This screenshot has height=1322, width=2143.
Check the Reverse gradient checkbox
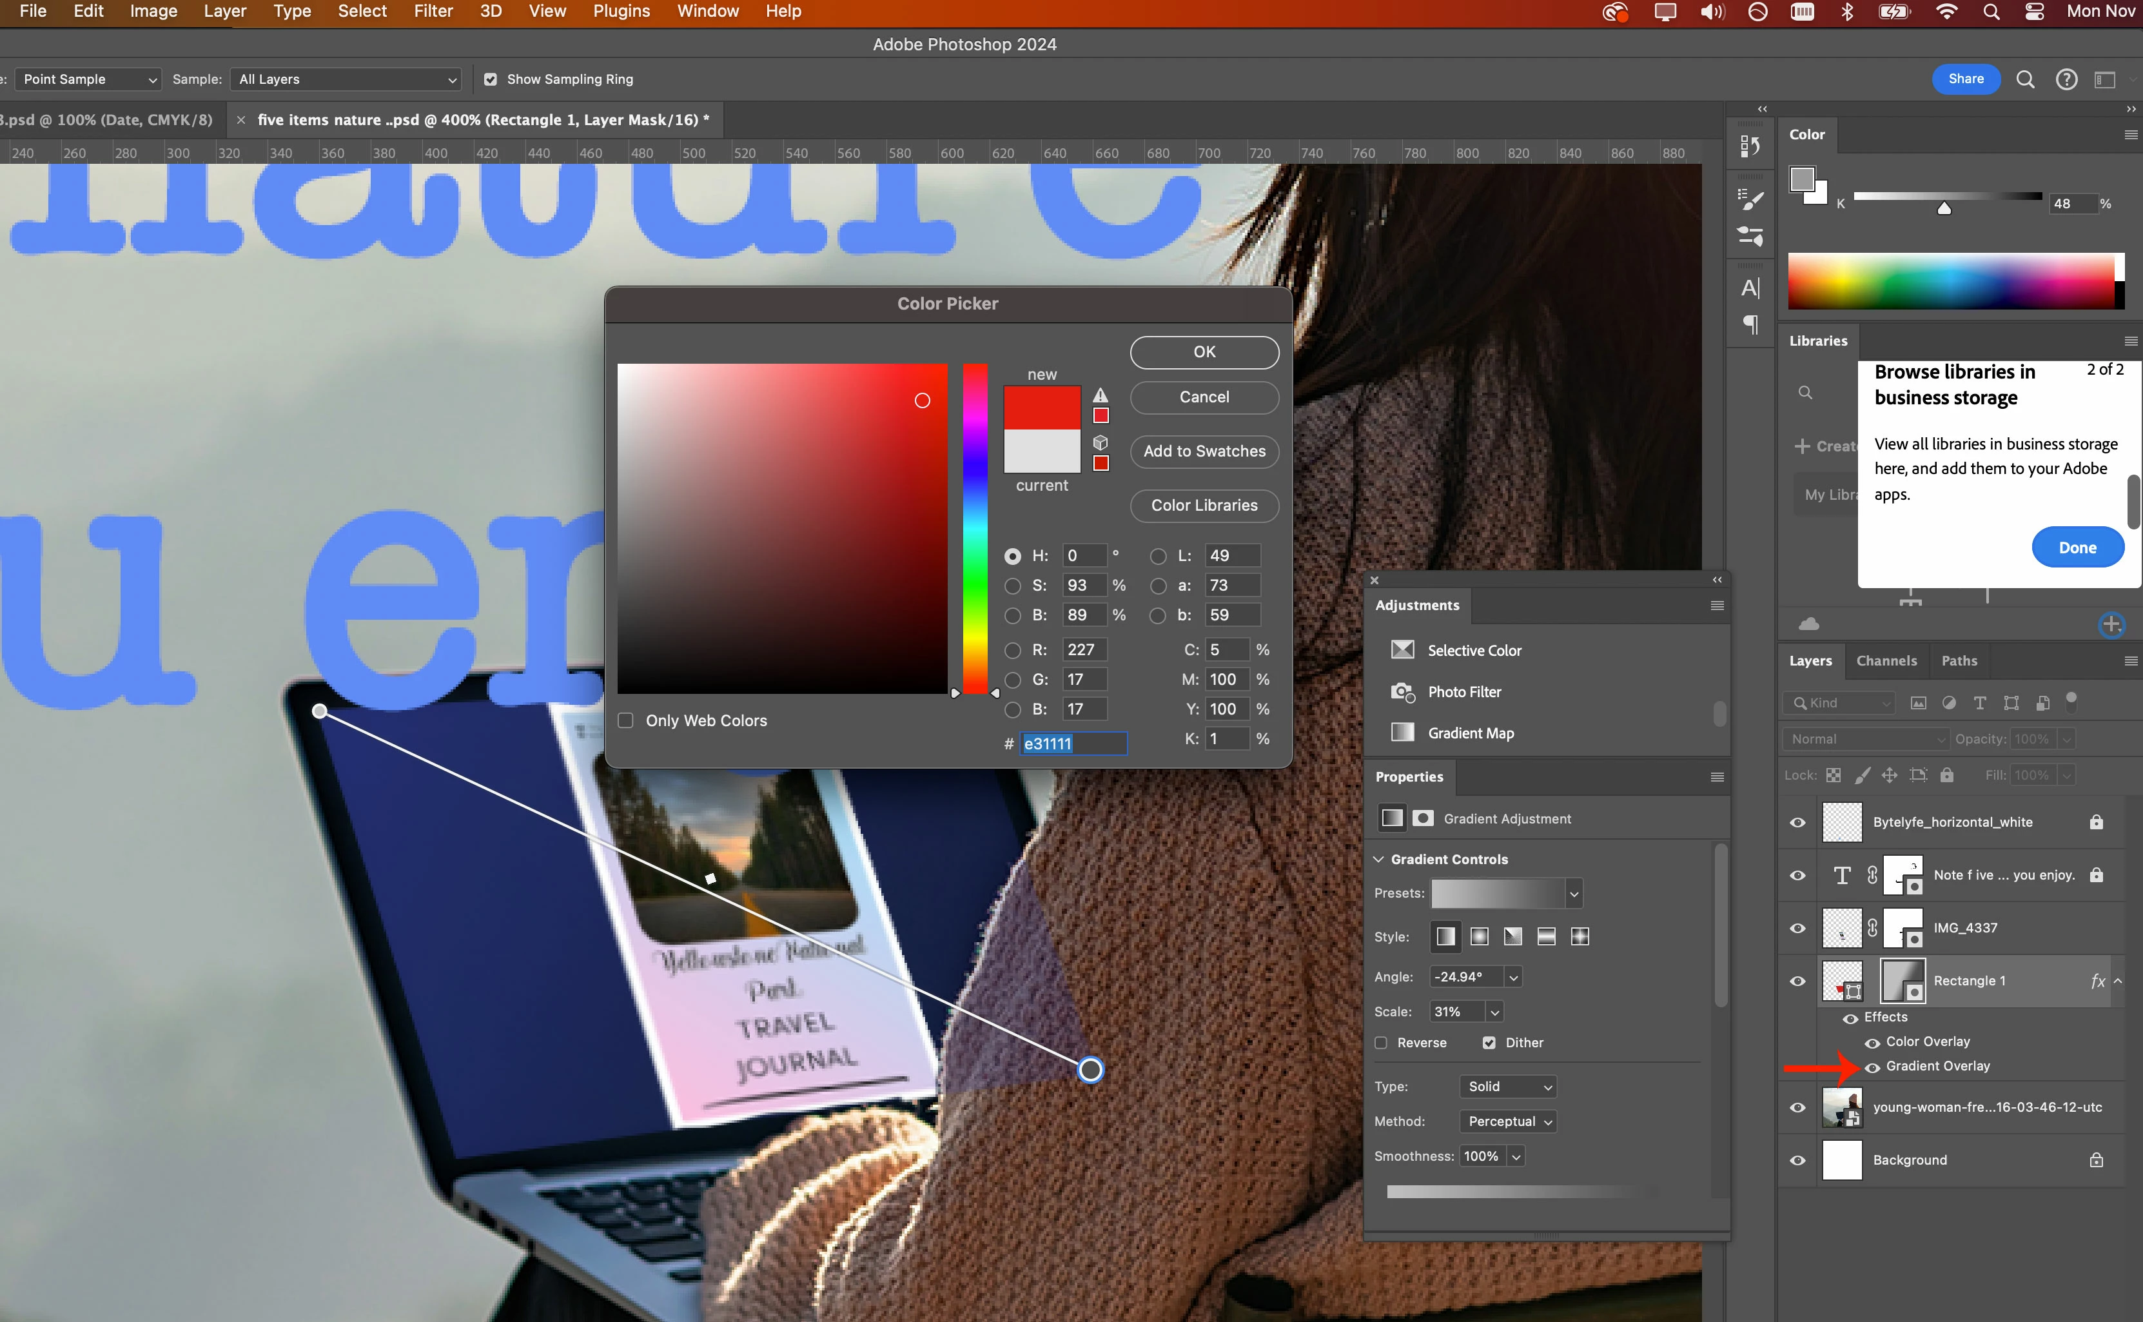tap(1381, 1042)
